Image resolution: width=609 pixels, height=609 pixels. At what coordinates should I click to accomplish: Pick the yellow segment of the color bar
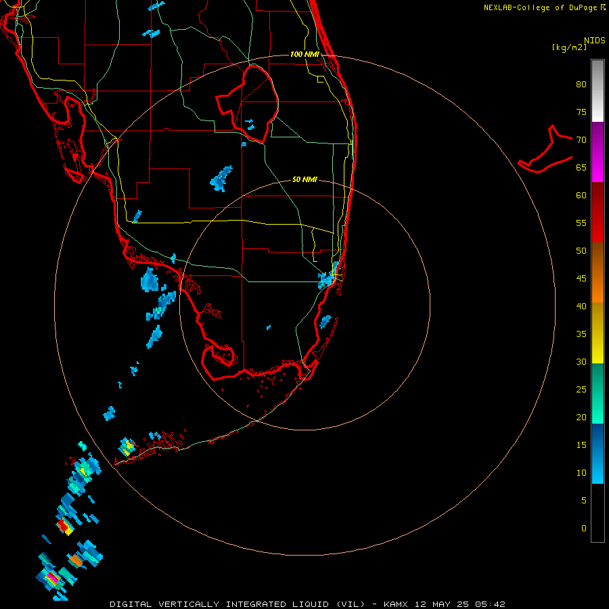[x=597, y=333]
